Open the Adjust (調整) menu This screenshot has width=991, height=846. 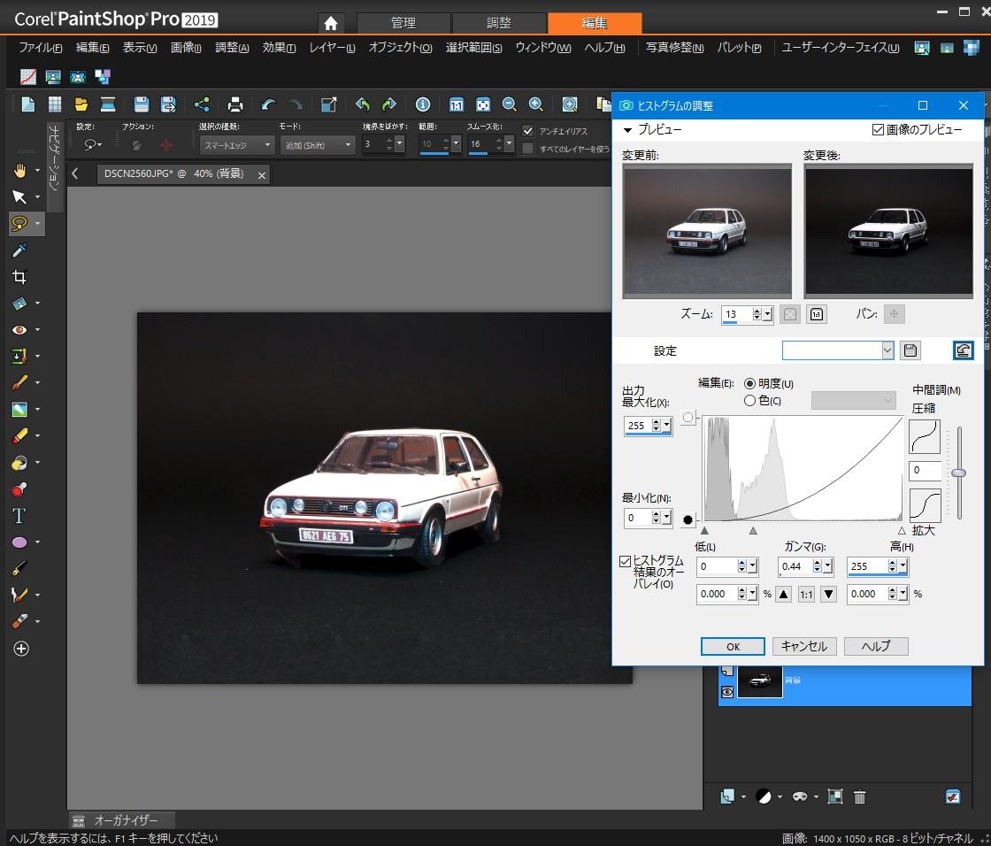coord(232,48)
